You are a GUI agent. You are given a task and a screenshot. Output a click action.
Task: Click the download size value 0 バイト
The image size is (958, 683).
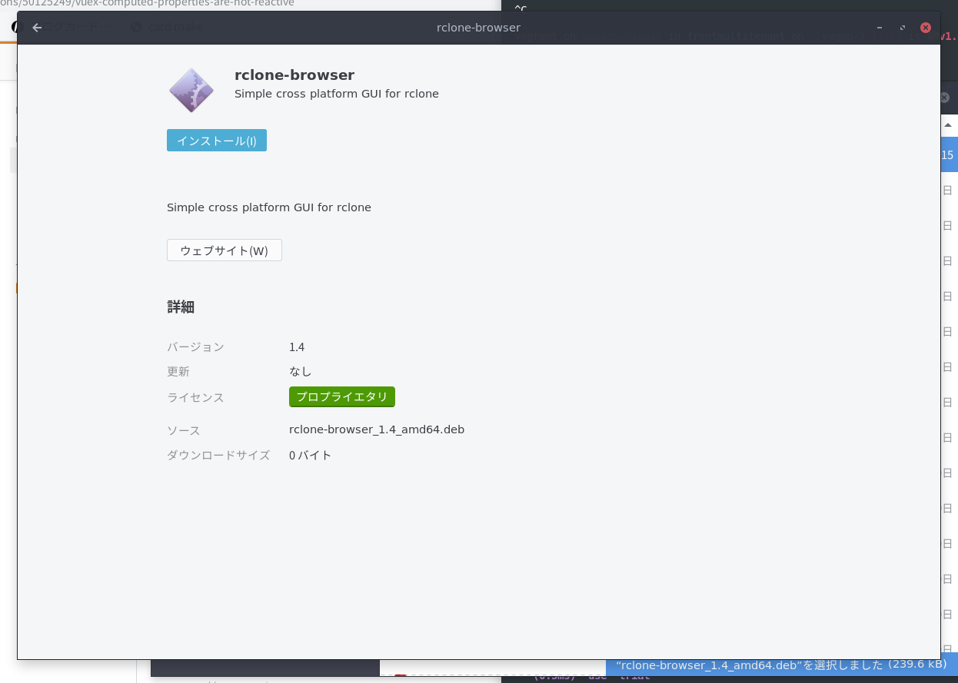pos(310,456)
